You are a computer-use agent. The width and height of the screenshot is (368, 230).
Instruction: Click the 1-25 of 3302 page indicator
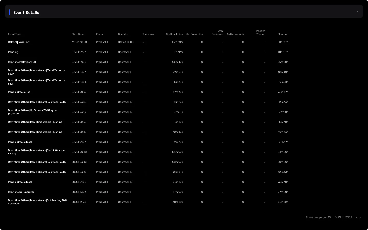coord(343,217)
